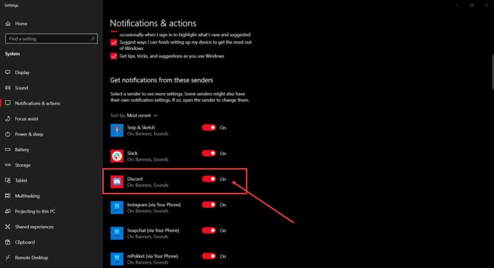Open Instagram (via Your Phone) name text

[x=154, y=205]
